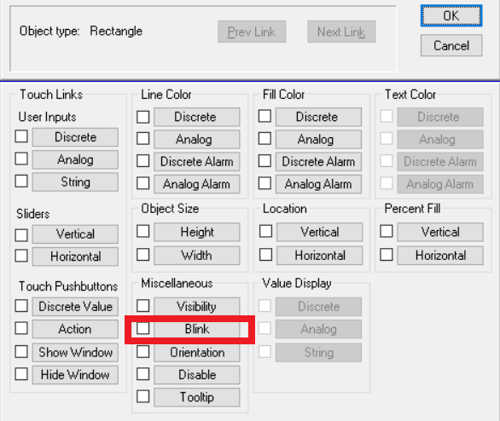The height and width of the screenshot is (421, 500).
Task: Open Percent Fill Vertical link
Action: [x=440, y=232]
